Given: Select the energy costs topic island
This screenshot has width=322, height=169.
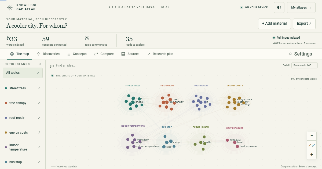Looking at the screenshot, I should pyautogui.click(x=23, y=133).
